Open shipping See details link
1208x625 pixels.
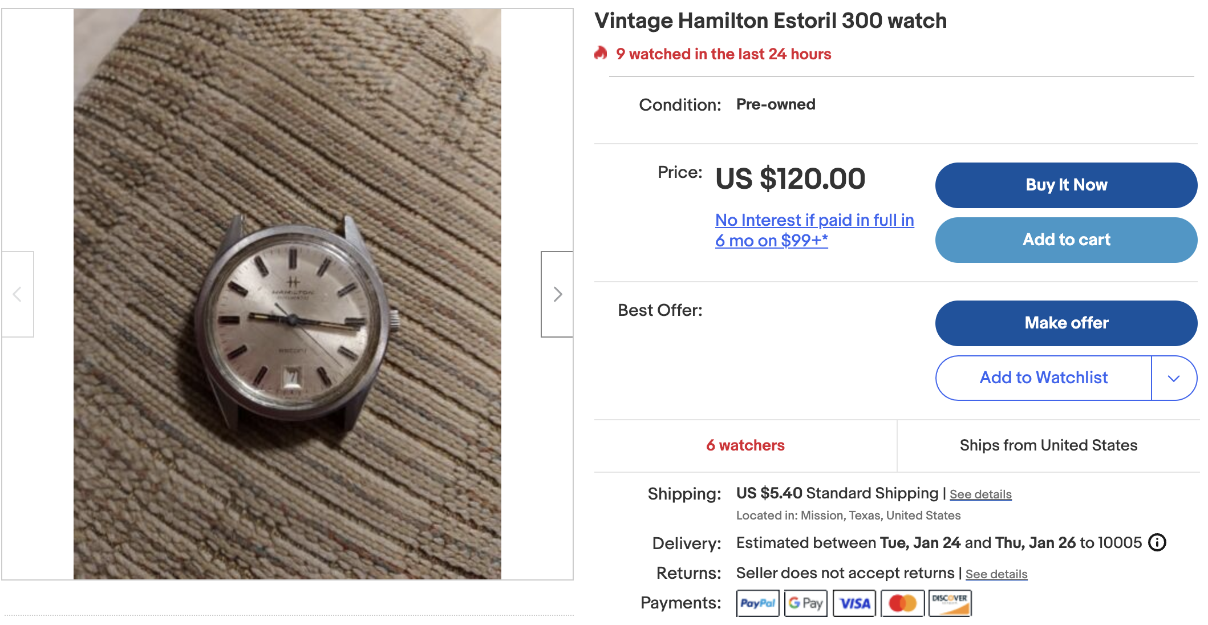coord(980,494)
